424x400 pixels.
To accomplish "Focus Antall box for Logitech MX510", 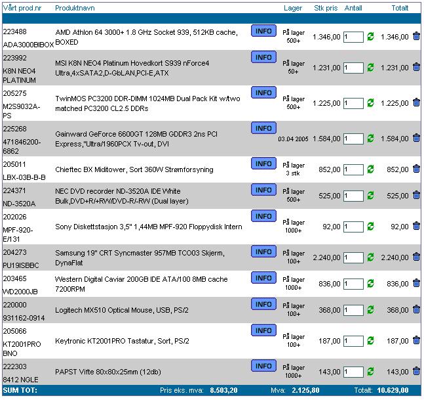I will (353, 310).
